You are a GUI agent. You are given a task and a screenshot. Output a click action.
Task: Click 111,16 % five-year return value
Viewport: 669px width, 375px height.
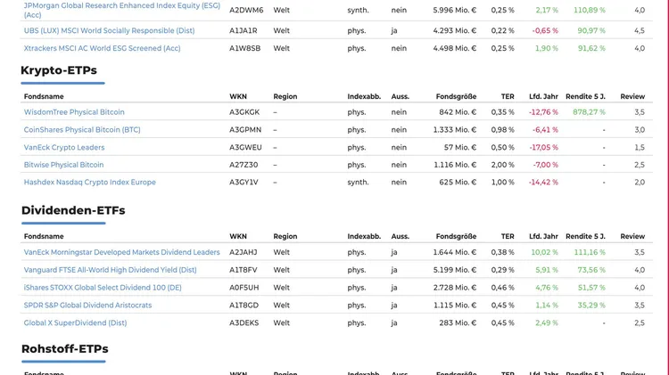tap(590, 252)
